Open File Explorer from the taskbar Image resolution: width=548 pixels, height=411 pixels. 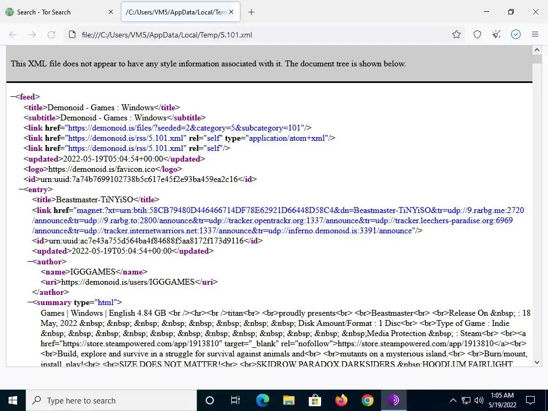(x=288, y=400)
